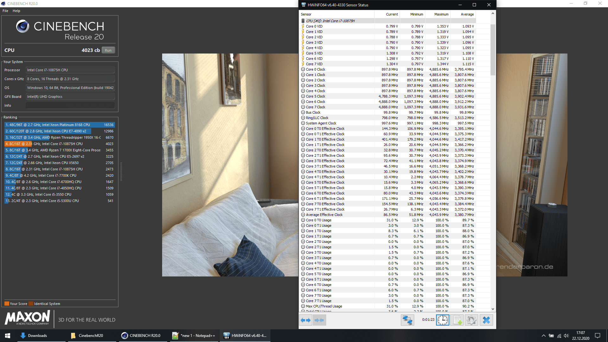Select ranking entry AMD Ryzen 7 1700X
The image size is (608, 342).
click(x=60, y=150)
